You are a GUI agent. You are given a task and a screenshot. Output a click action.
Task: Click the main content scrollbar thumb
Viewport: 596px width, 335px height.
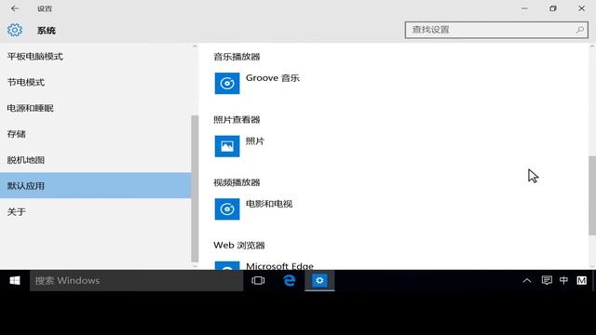point(592,195)
